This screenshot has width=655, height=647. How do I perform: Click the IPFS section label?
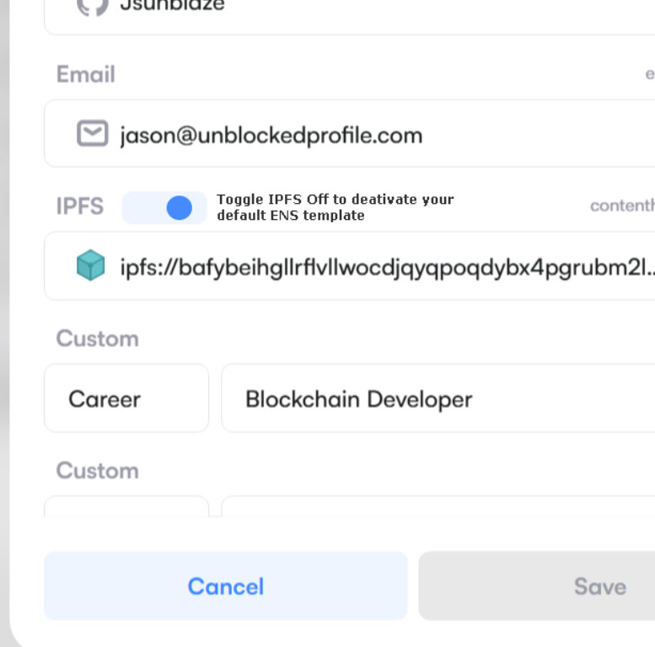click(80, 207)
